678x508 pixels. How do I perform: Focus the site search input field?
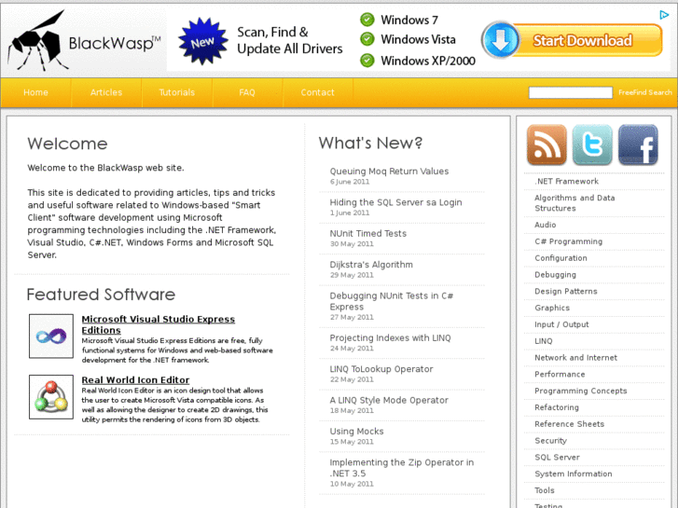pos(571,92)
